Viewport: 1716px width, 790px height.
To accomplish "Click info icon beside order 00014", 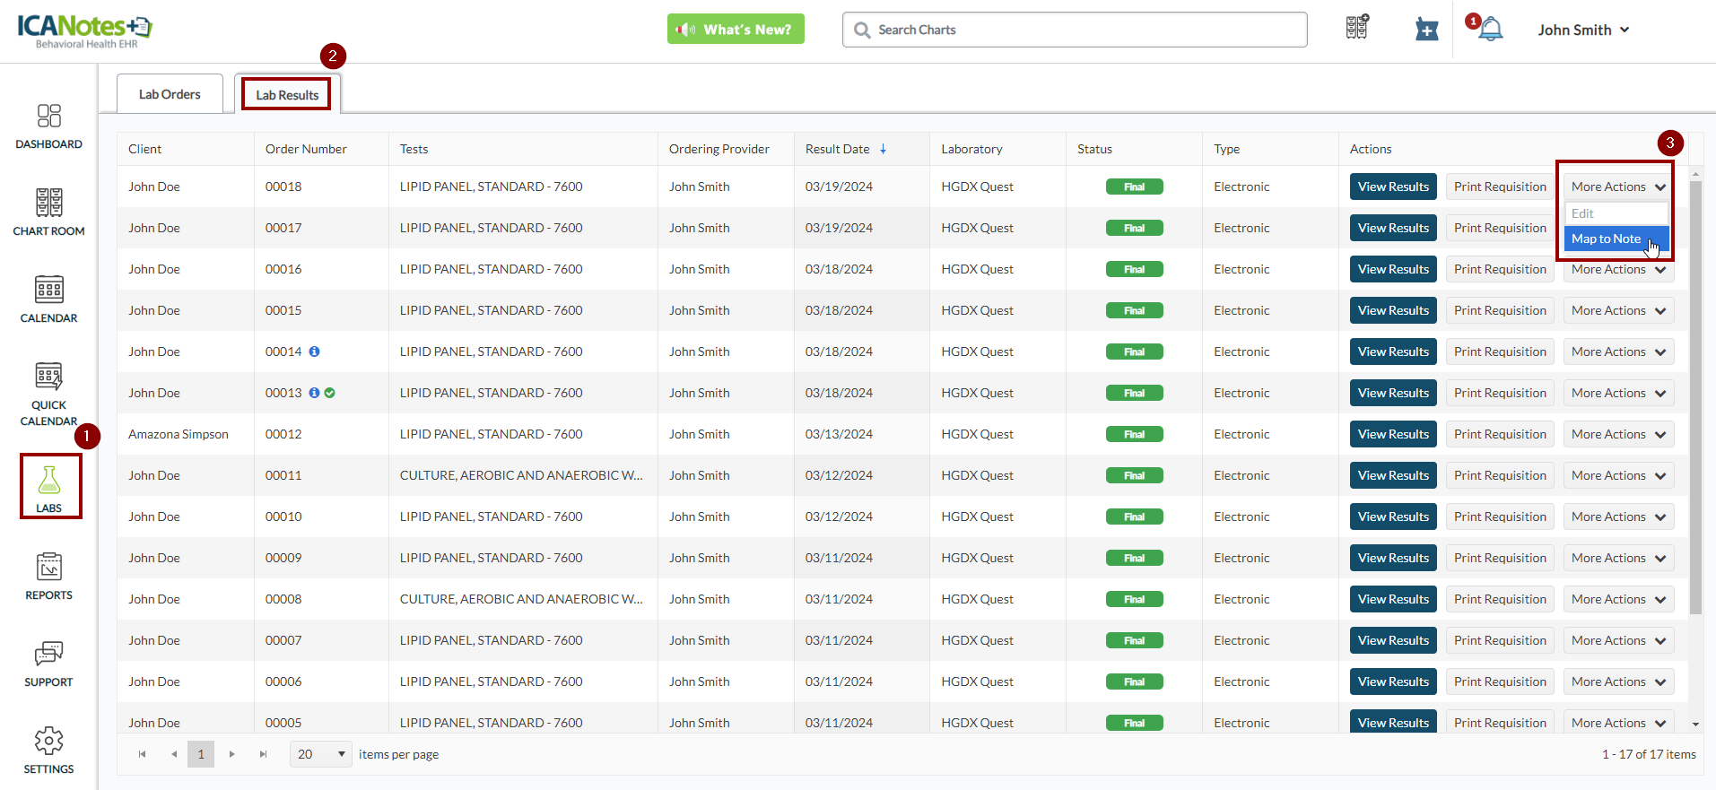I will 315,352.
